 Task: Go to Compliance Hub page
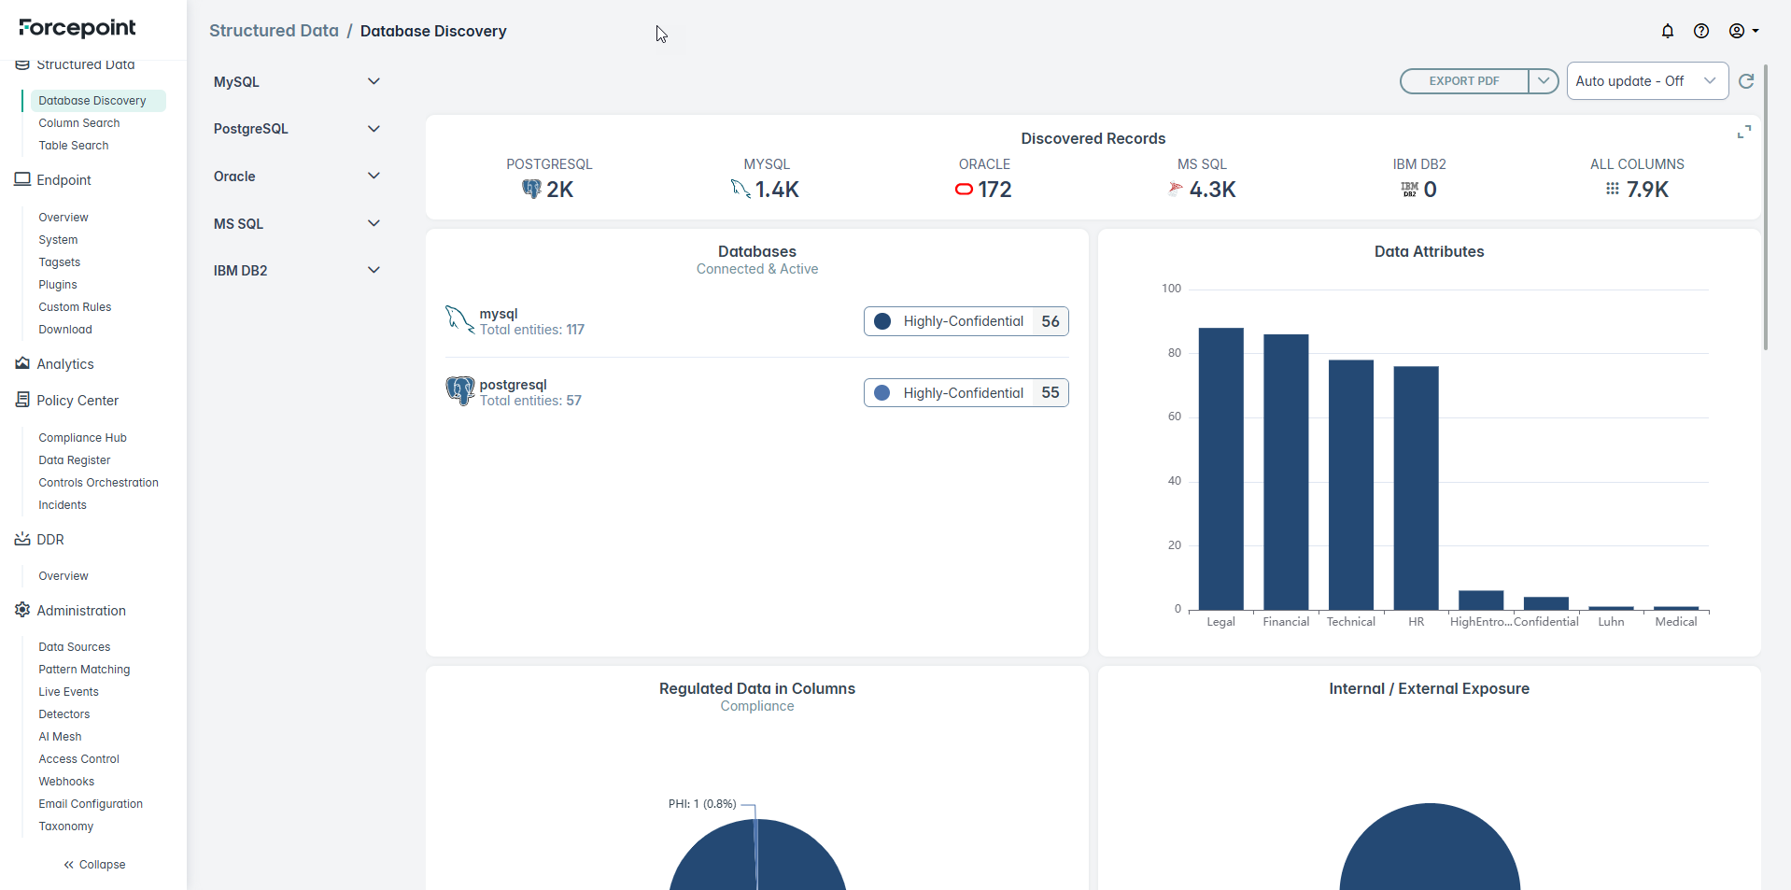point(82,438)
